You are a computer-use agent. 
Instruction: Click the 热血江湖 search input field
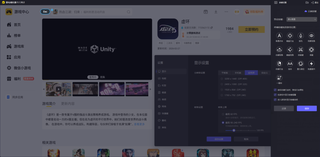[92, 12]
